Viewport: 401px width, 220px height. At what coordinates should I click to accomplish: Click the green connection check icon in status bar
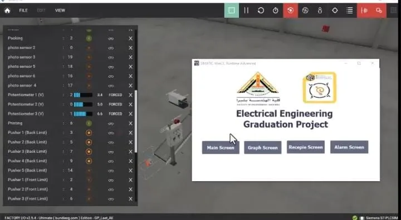(355, 218)
